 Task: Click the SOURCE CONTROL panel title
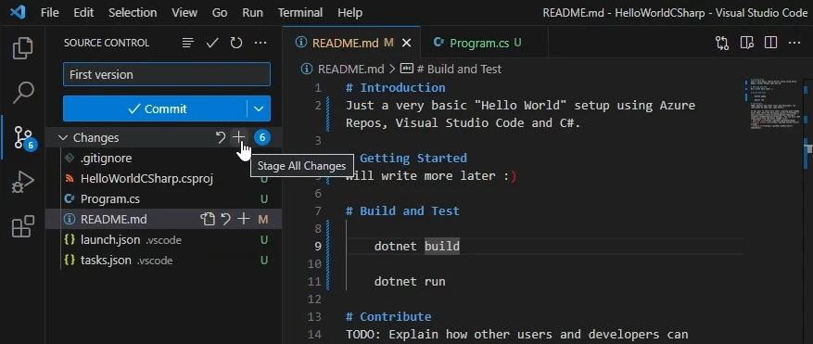pyautogui.click(x=107, y=43)
